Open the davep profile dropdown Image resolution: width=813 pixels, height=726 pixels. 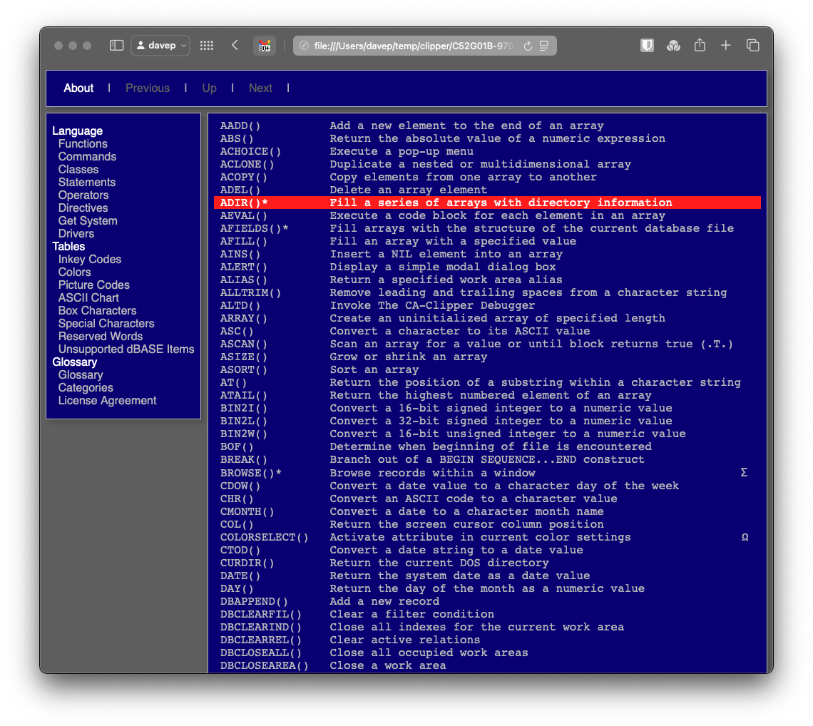point(160,45)
